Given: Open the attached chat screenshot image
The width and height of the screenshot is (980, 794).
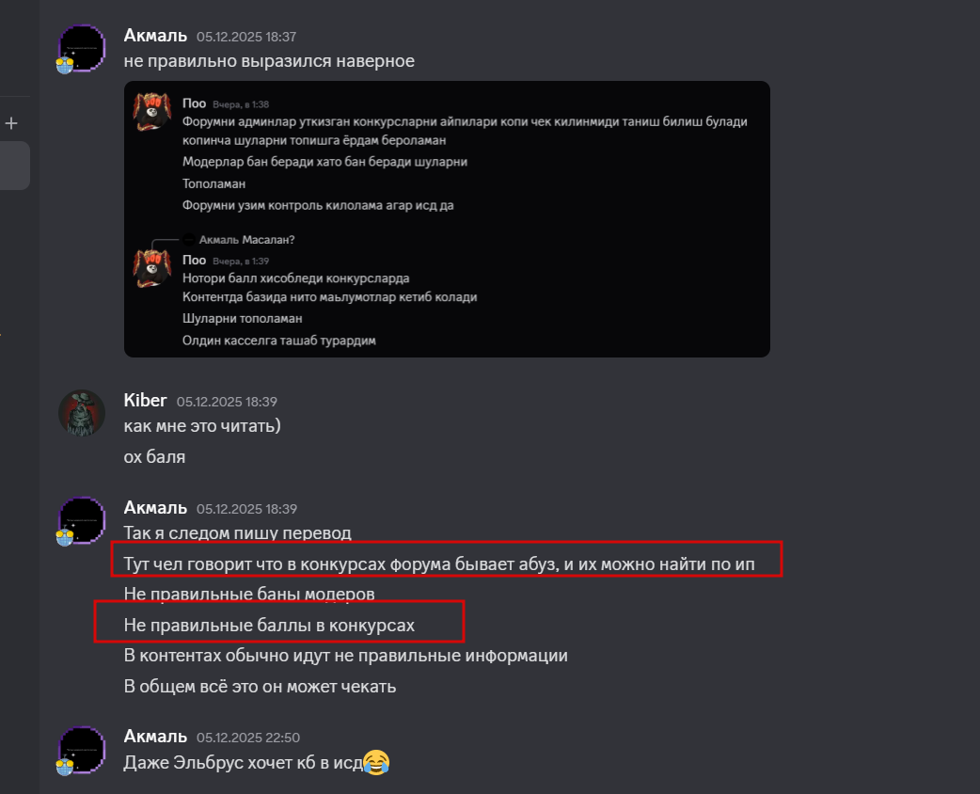Looking at the screenshot, I should point(447,218).
